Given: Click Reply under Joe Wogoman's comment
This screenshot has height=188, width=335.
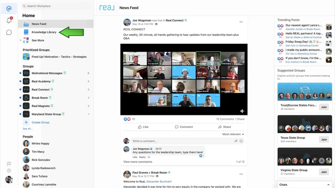Looking at the screenshot, I should coord(142,157).
